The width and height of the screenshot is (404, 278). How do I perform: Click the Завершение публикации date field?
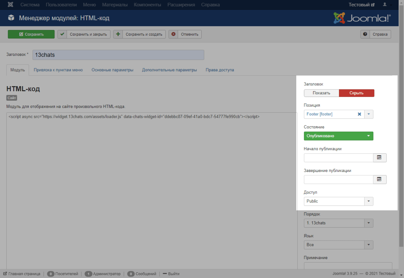[338, 179]
